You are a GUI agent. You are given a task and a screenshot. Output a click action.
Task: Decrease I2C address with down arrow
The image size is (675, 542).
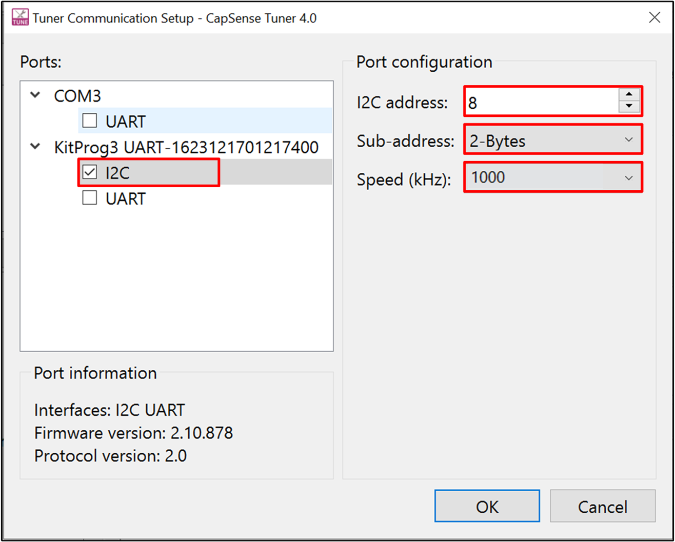tap(629, 107)
